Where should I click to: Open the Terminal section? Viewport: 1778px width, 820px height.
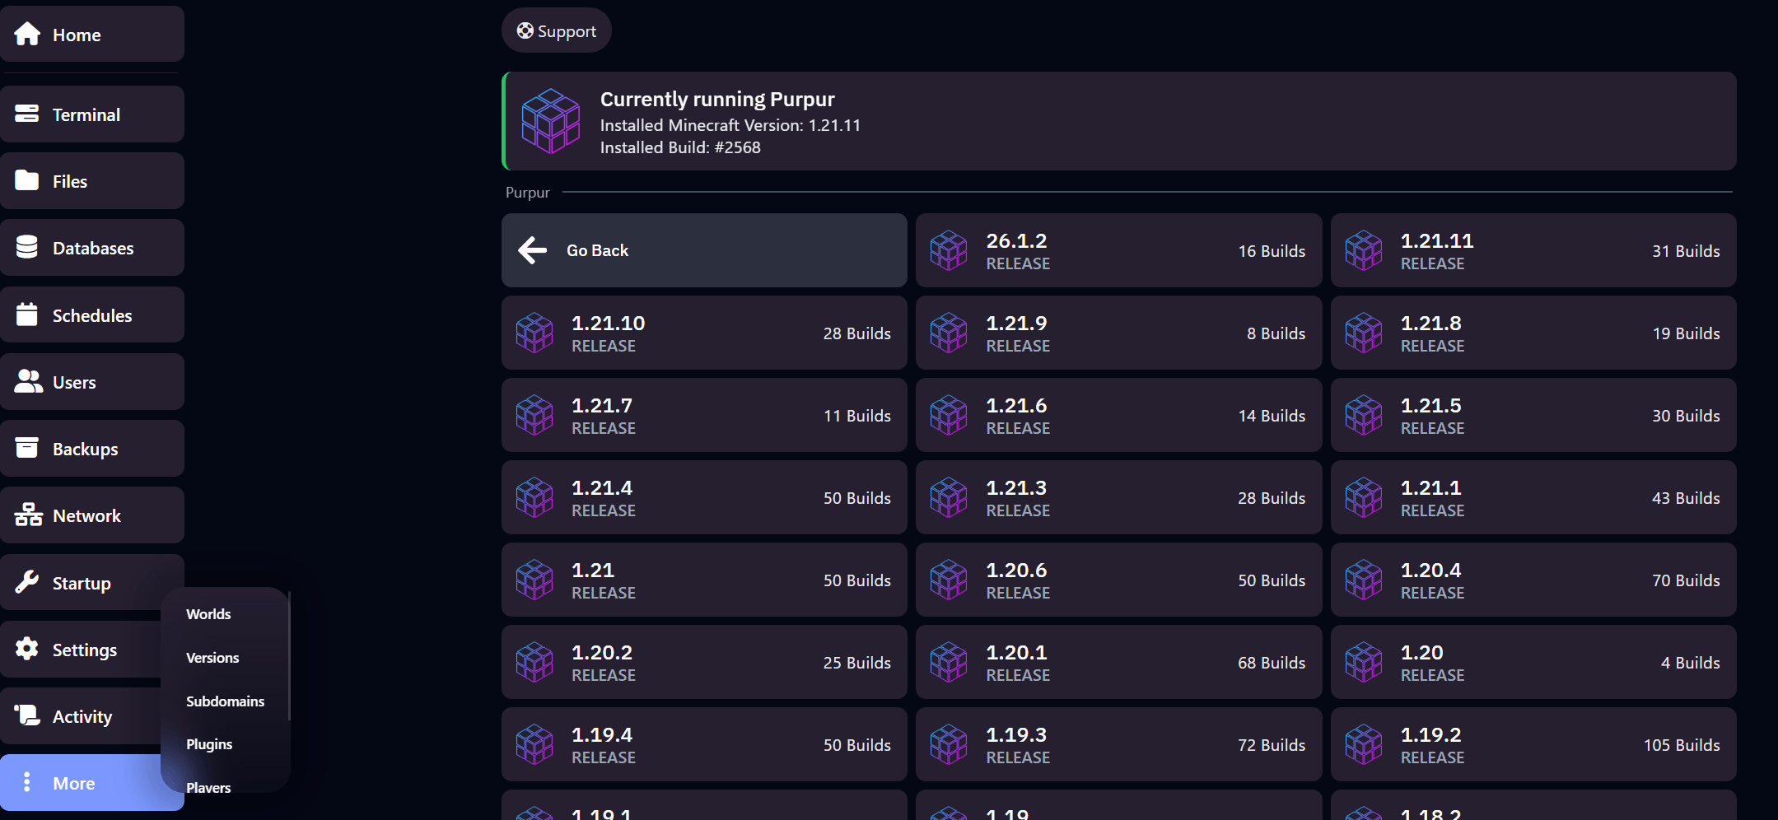(92, 114)
